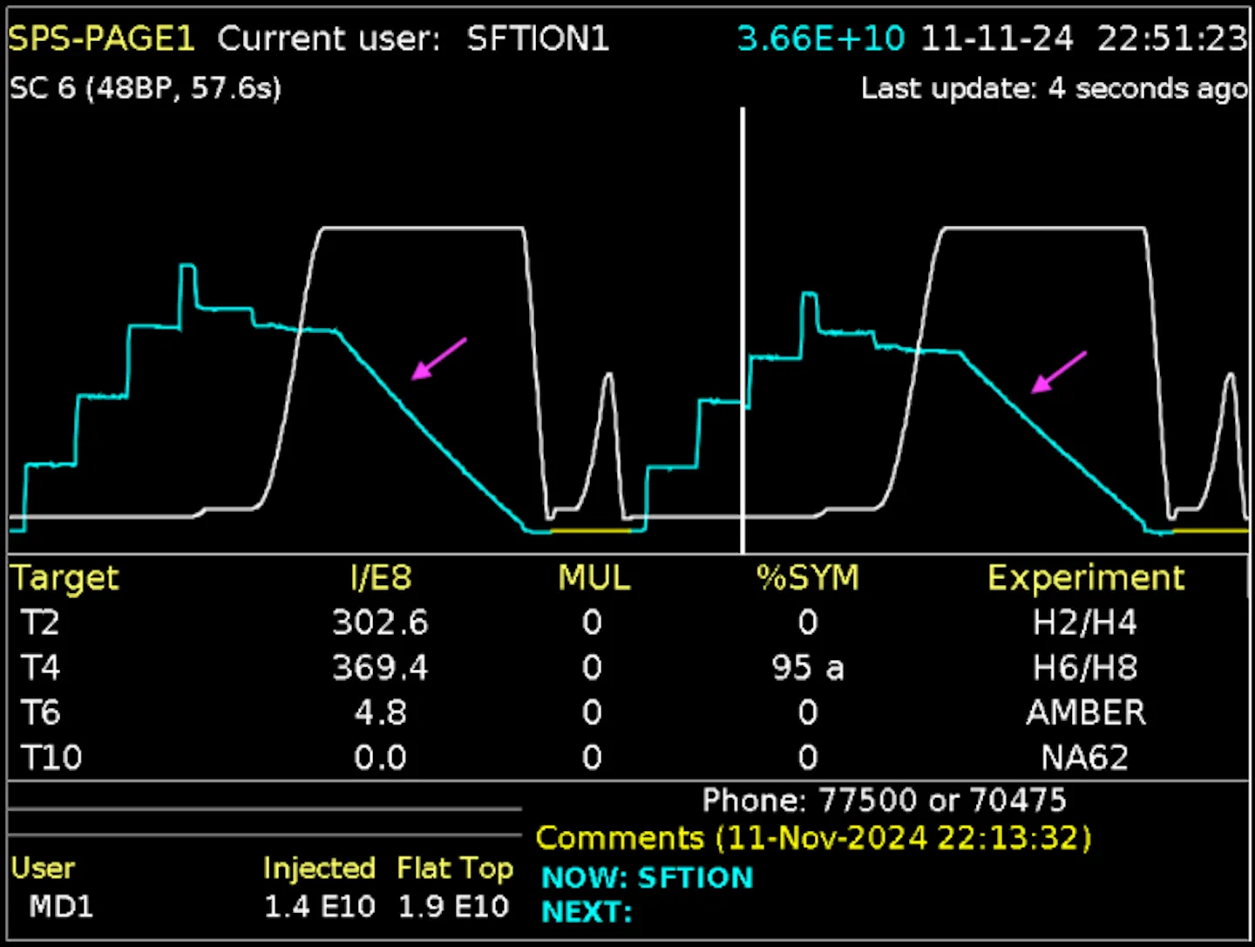Click the Experiment column header
Viewport: 1255px width, 947px height.
[1086, 578]
